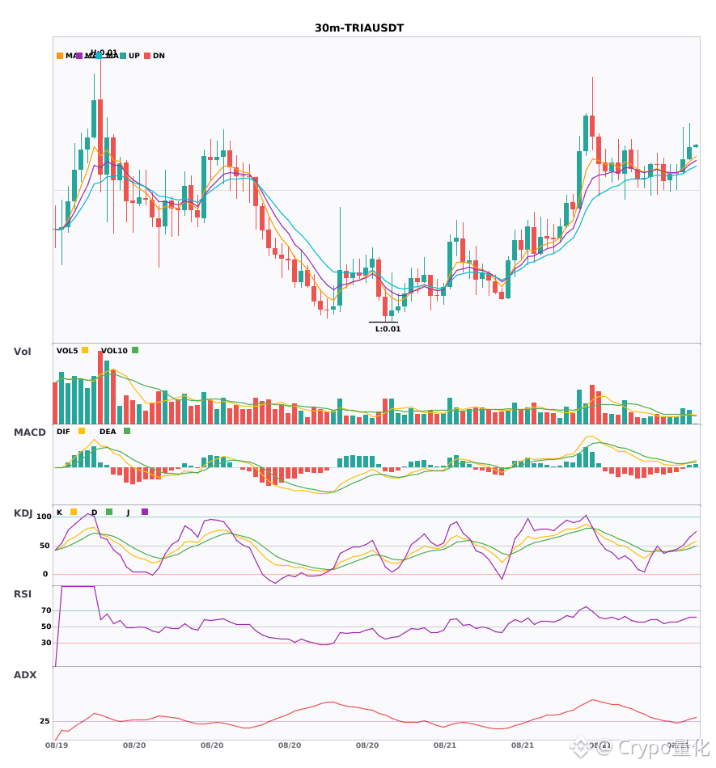Click the purple MA legend swatch
This screenshot has width=716, height=768.
pos(79,56)
